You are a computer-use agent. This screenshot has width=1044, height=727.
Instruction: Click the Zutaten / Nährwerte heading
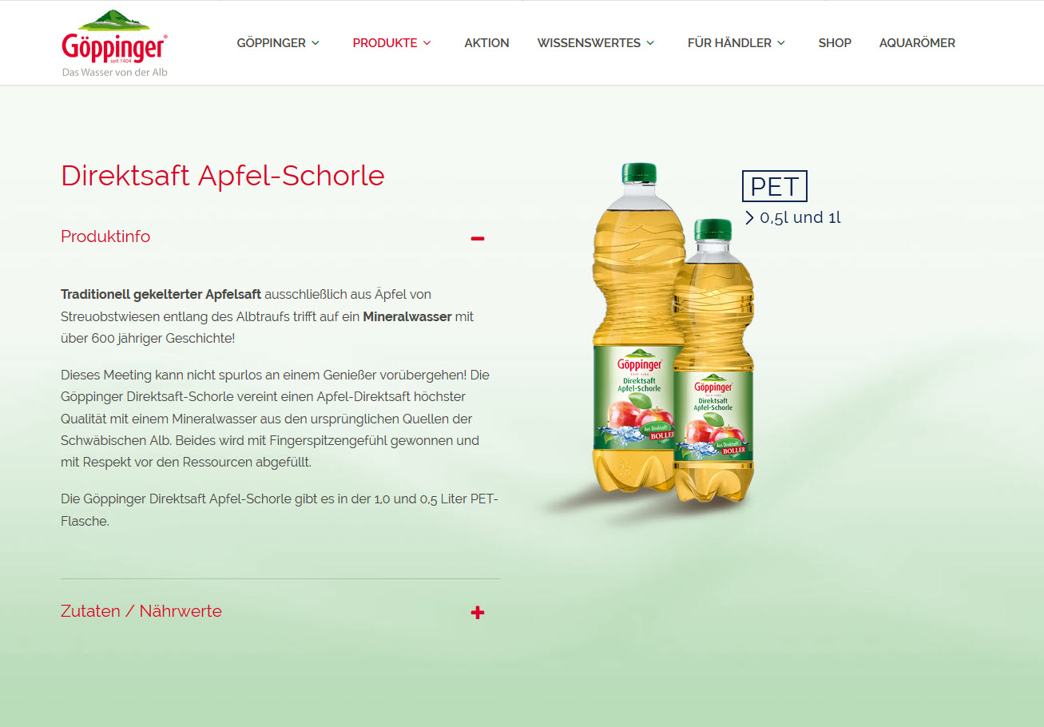(141, 611)
